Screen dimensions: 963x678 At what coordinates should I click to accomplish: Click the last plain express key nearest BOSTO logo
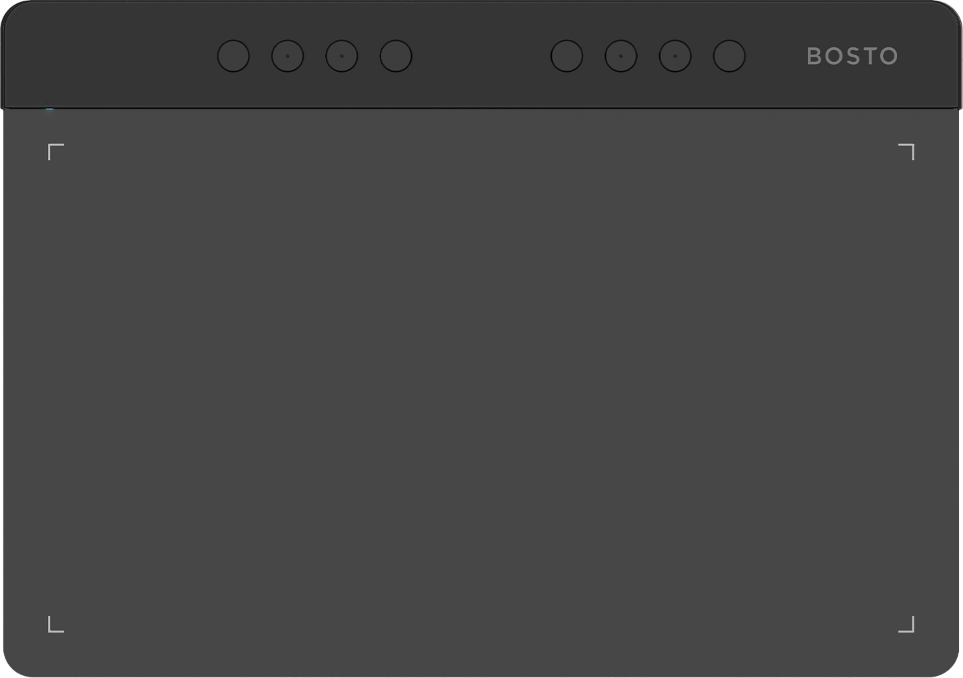coord(729,56)
